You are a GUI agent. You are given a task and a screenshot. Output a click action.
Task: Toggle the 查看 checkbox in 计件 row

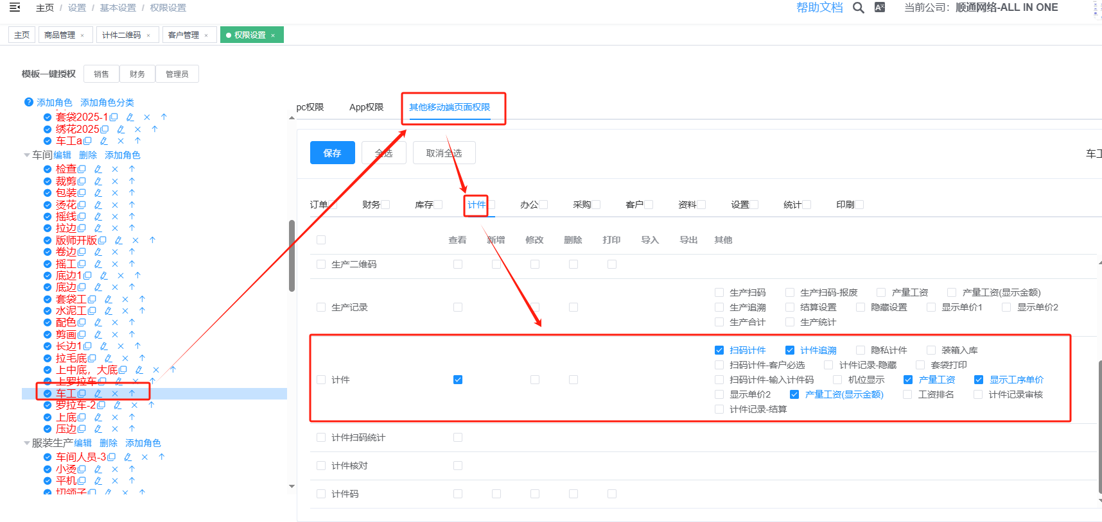pyautogui.click(x=458, y=380)
